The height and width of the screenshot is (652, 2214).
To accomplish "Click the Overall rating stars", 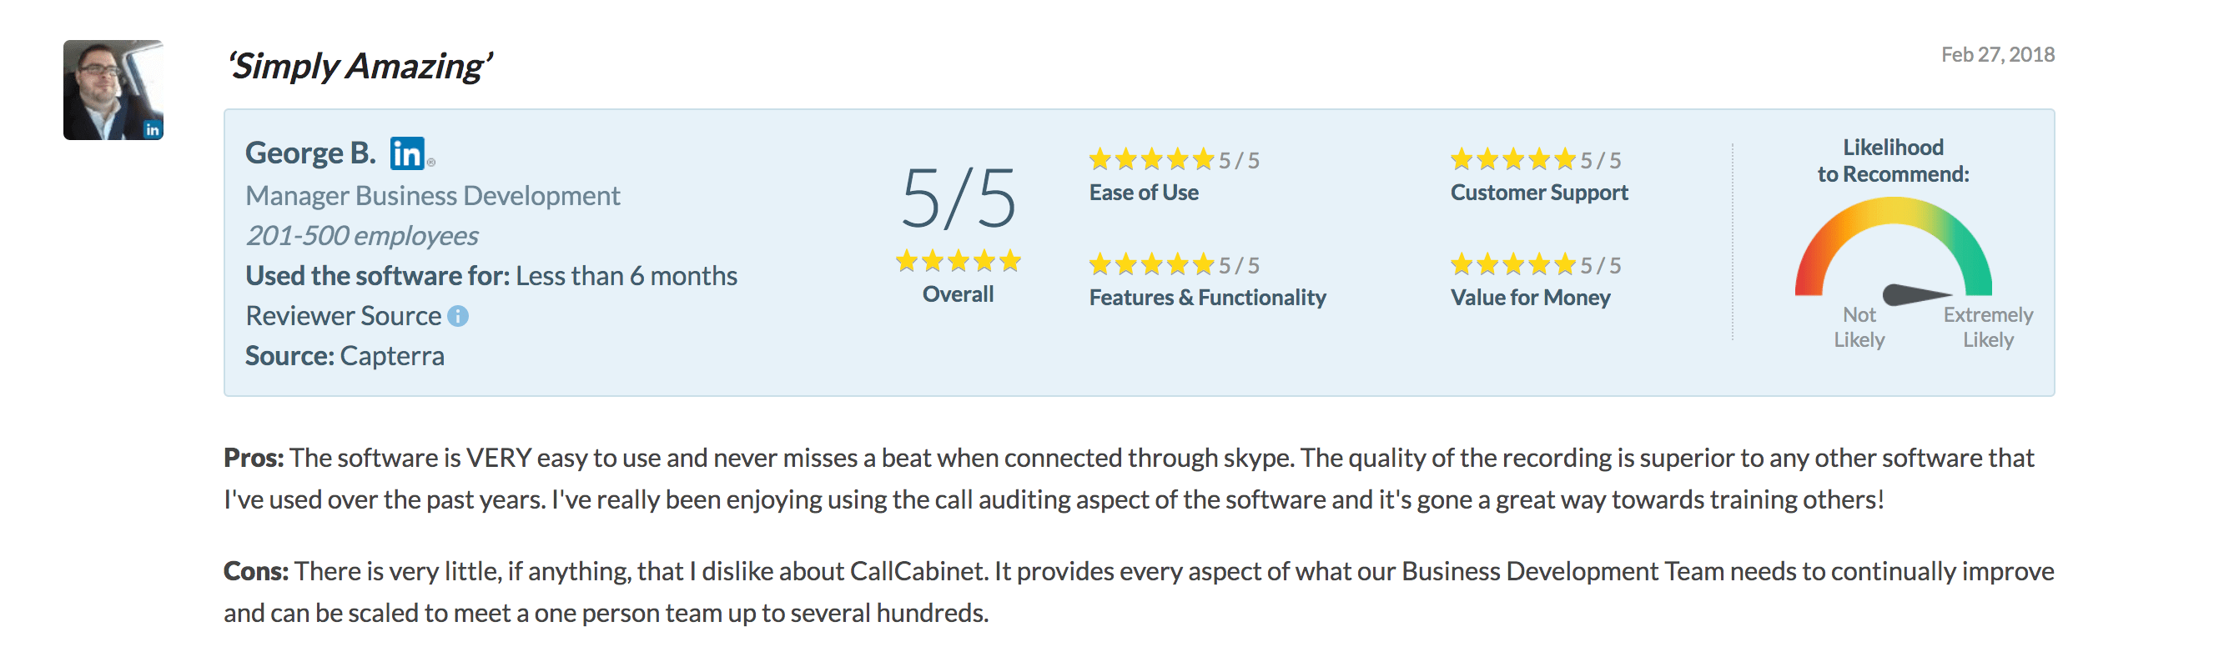I will click(x=959, y=261).
